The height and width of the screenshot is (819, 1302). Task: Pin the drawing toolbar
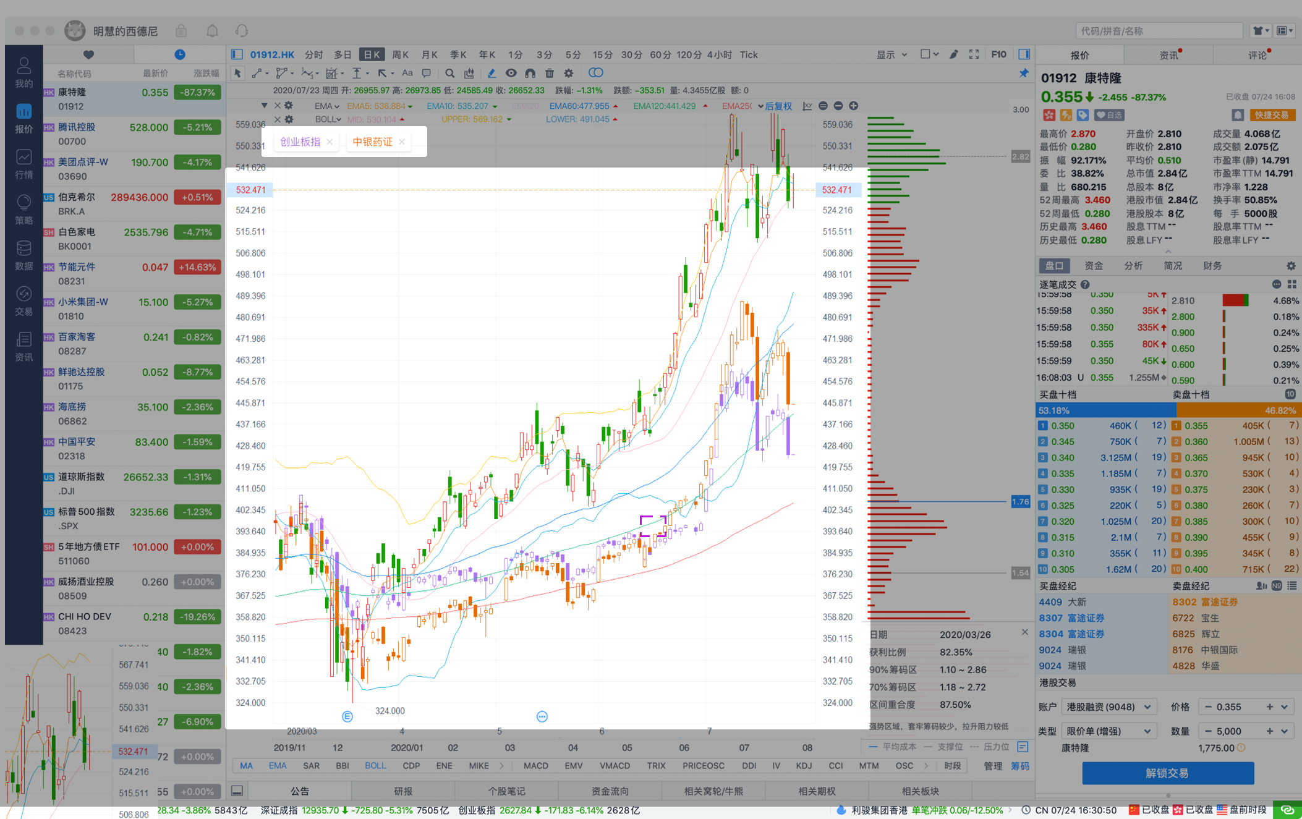1024,73
